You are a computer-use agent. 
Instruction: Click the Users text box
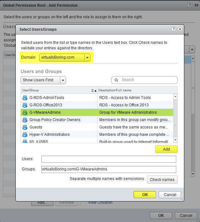109,159
